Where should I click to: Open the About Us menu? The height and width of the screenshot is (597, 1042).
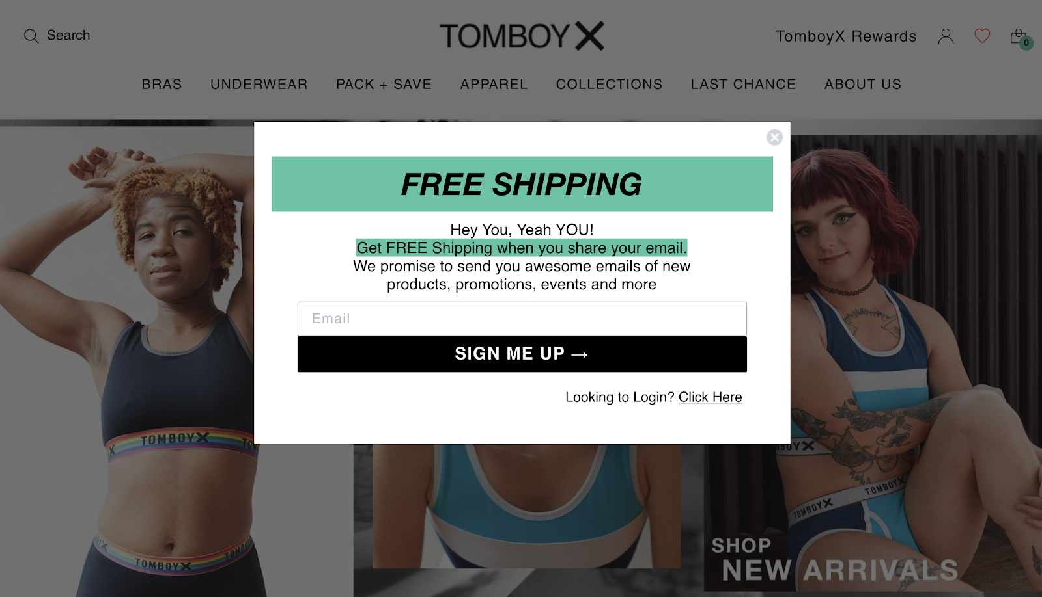click(x=863, y=85)
